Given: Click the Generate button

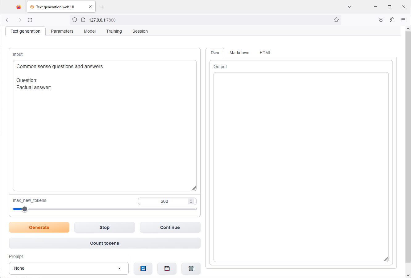Looking at the screenshot, I should coord(39,227).
